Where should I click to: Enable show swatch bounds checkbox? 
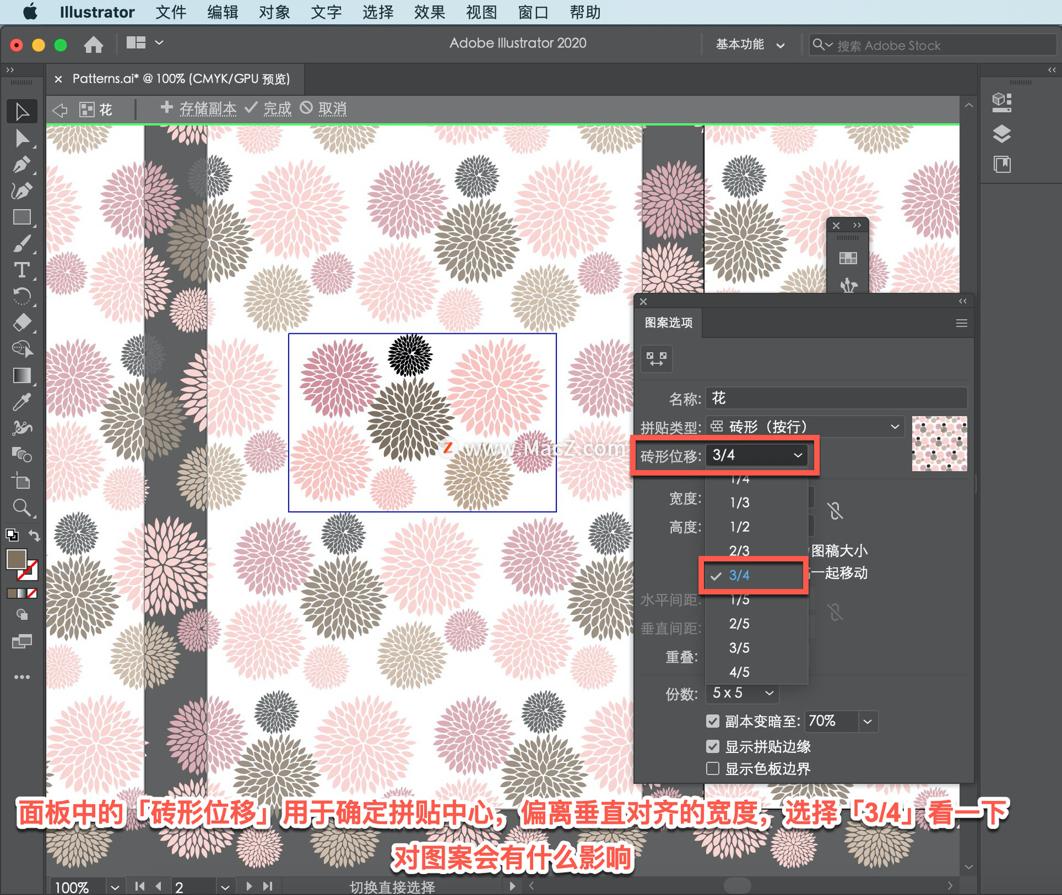point(713,769)
